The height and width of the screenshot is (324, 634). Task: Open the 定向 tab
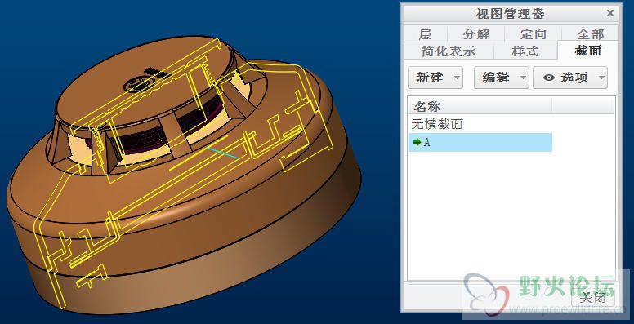533,34
